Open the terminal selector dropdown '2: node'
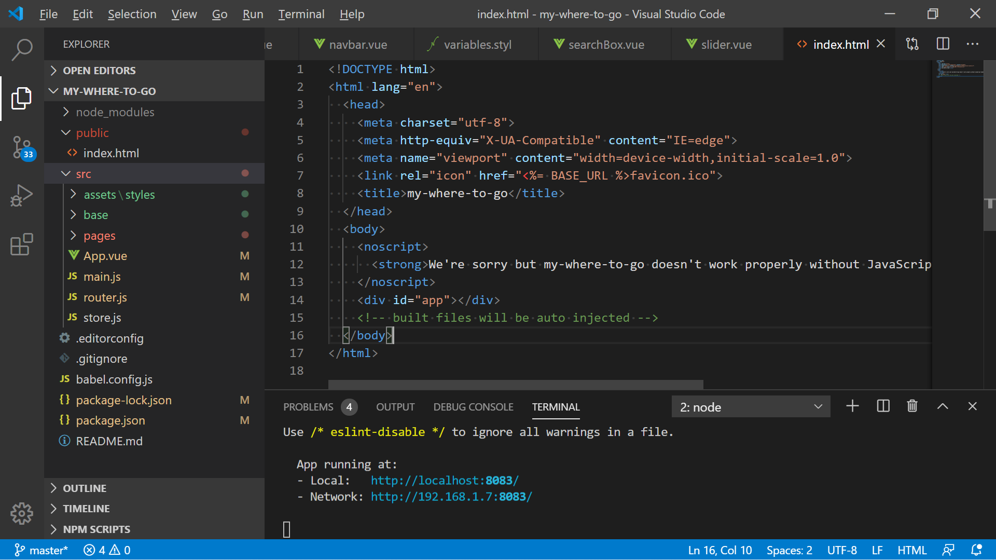 pos(751,407)
